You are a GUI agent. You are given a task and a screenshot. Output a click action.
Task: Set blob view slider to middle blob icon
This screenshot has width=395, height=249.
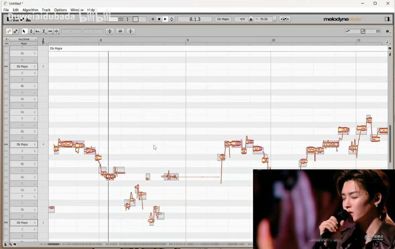pos(363,31)
